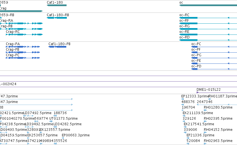Select the DME1-015L22 clone start arrow
This screenshot has height=145, width=237.
point(198,92)
